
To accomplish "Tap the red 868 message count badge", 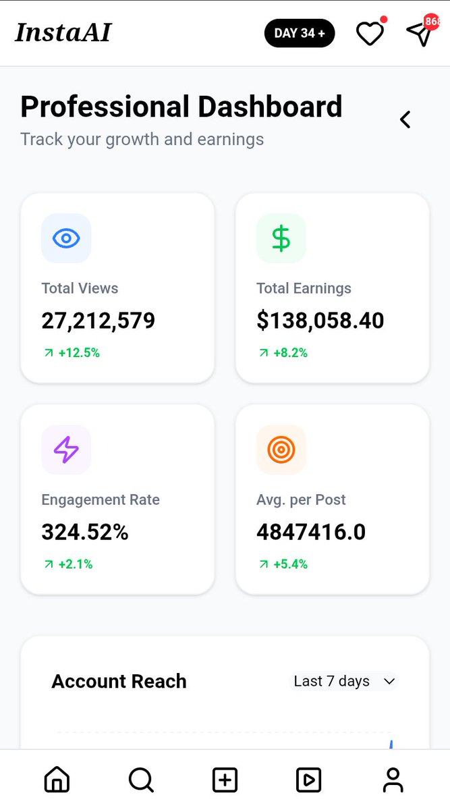I will tap(432, 22).
